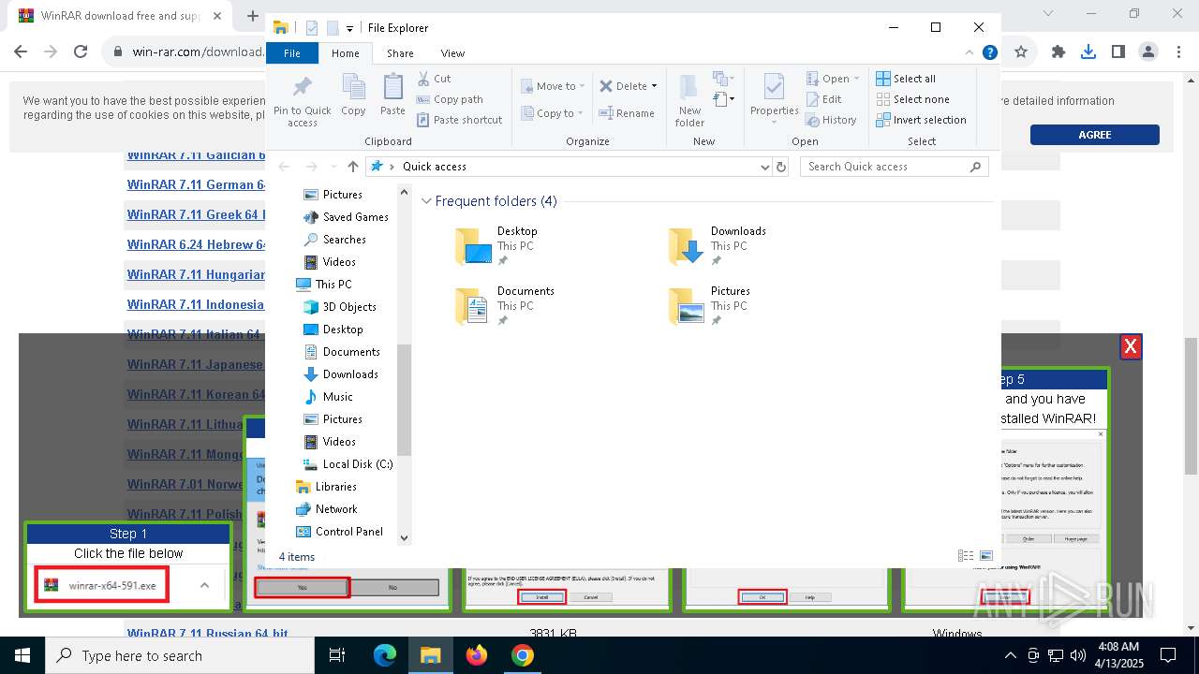The width and height of the screenshot is (1199, 674).
Task: Select Local Disk (C:) in tree
Action: click(x=348, y=464)
